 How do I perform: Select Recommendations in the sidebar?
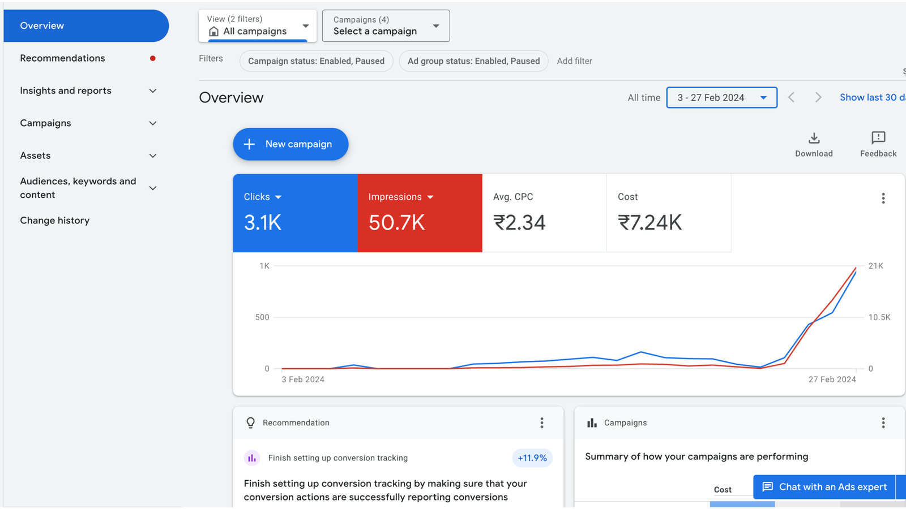pos(63,58)
